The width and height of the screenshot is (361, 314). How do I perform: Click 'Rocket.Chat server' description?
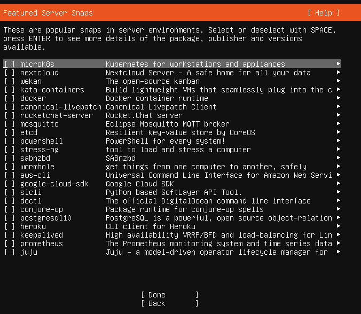(x=144, y=115)
